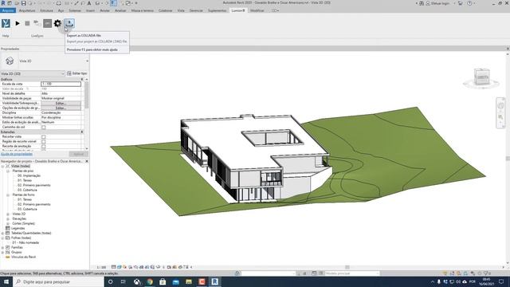
Task: Open the Lumion help logo button
Action: pyautogui.click(x=6, y=23)
